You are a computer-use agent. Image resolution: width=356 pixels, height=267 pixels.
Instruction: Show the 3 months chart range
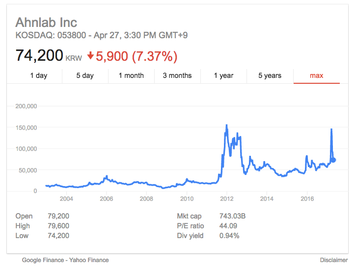[177, 75]
